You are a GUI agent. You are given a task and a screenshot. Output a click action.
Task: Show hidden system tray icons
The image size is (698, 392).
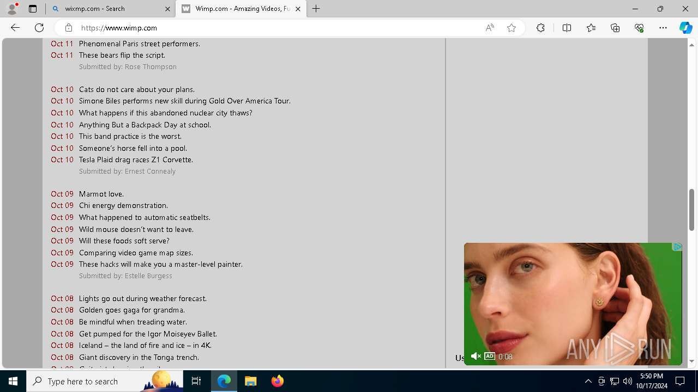[588, 381]
